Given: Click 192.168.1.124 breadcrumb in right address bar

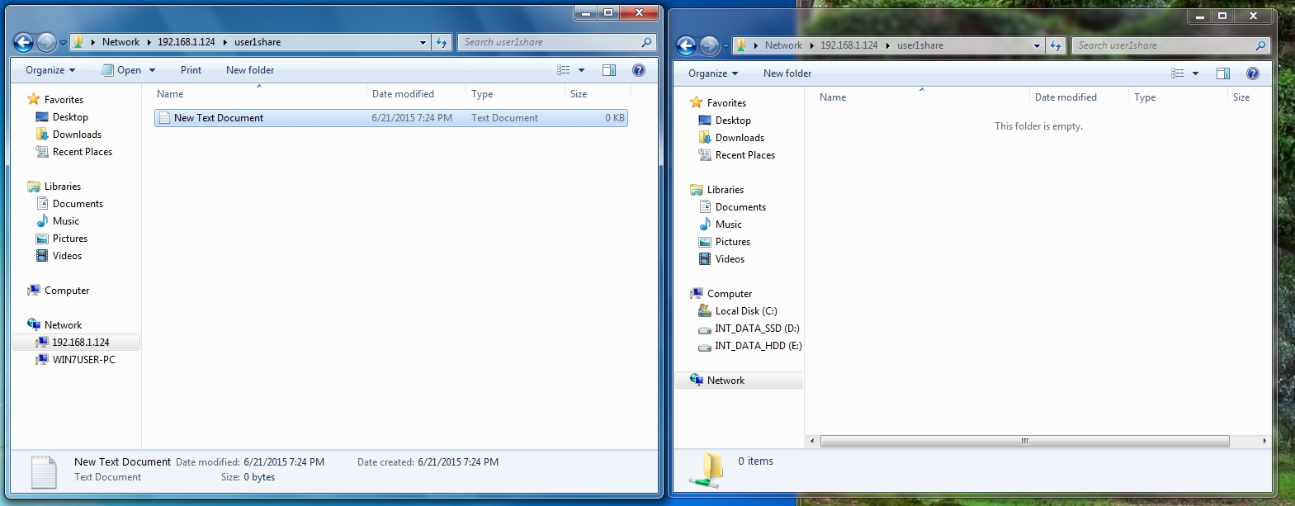Looking at the screenshot, I should pos(848,45).
